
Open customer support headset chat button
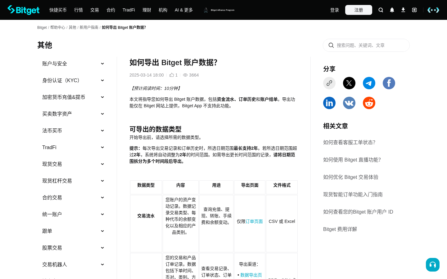(x=433, y=265)
